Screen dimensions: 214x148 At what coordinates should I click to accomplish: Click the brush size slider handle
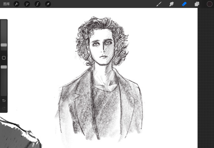(x=4, y=45)
